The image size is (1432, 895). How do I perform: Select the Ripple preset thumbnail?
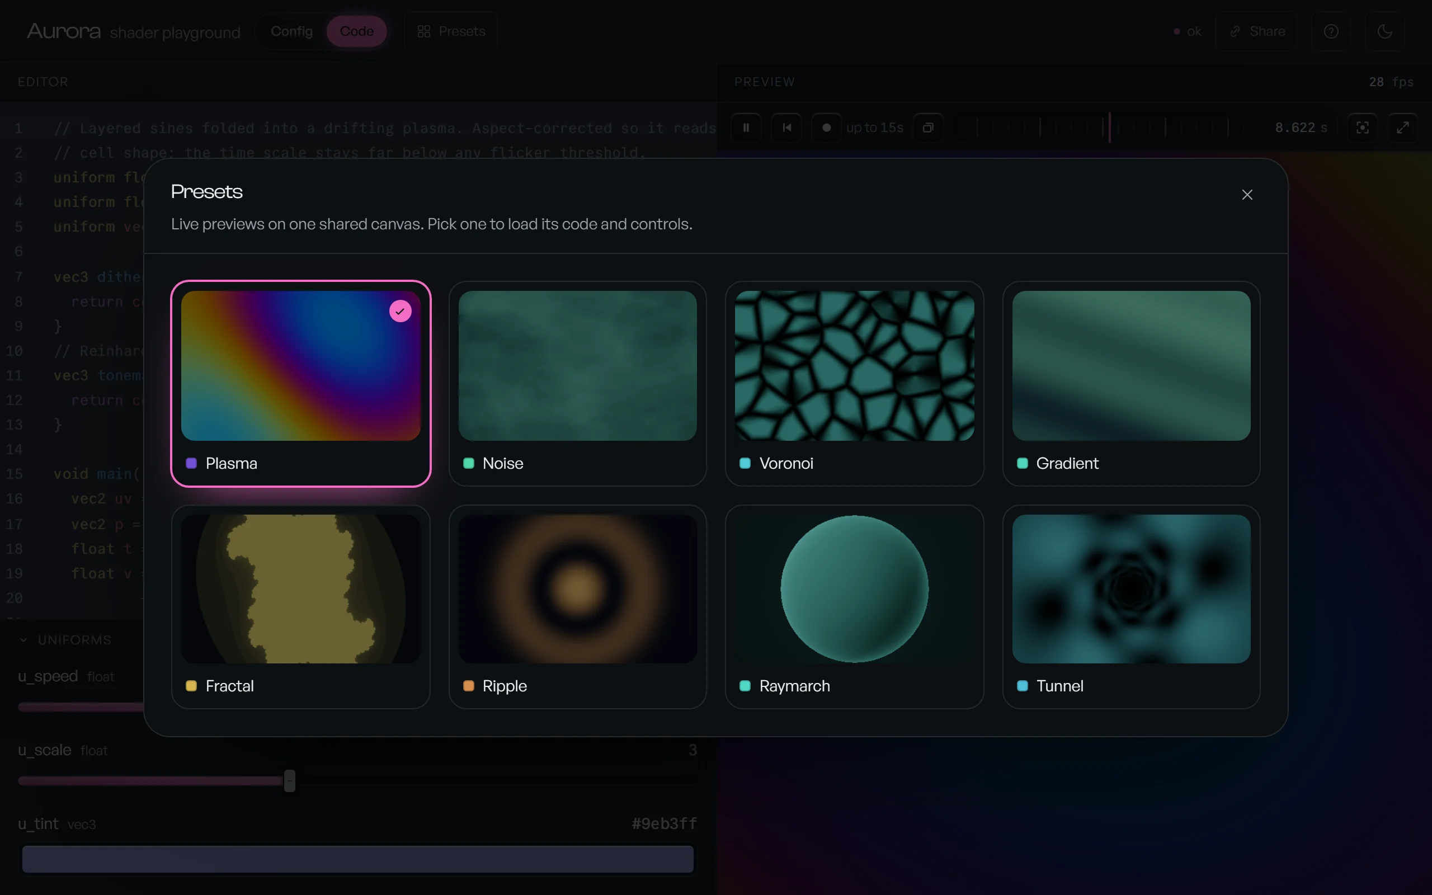[x=577, y=588]
